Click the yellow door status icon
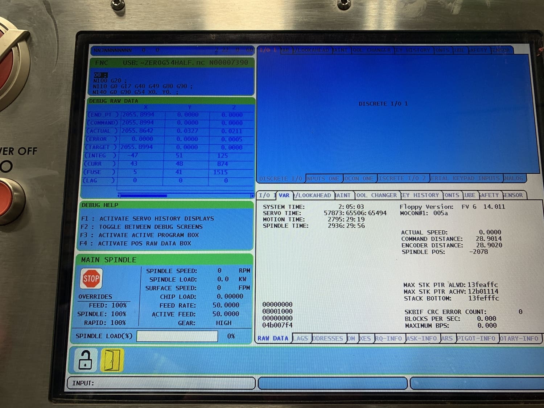544x408 pixels. [x=112, y=360]
